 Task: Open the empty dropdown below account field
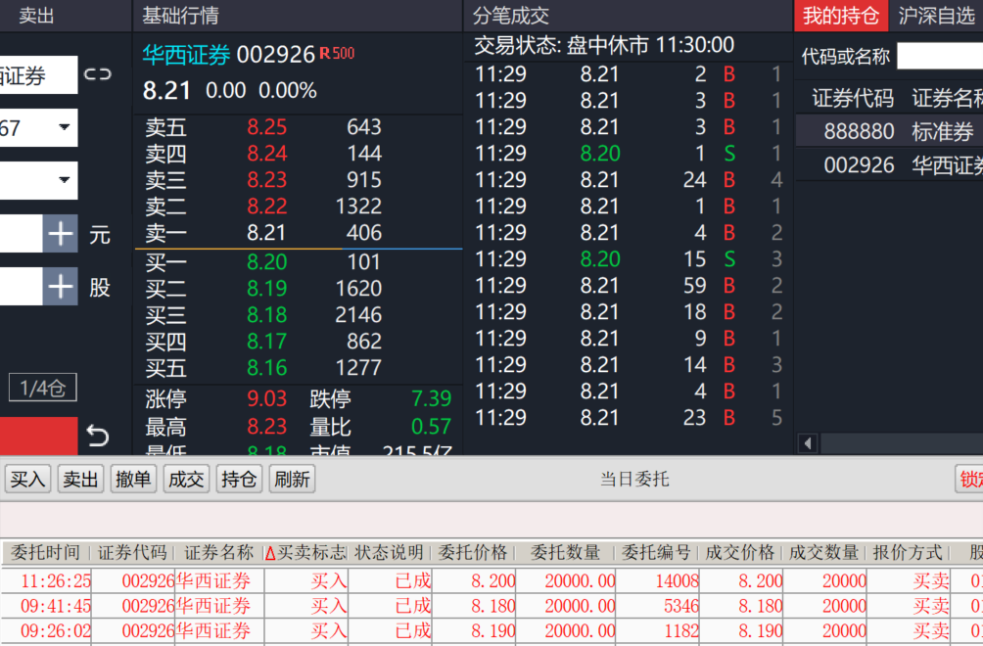tap(38, 180)
